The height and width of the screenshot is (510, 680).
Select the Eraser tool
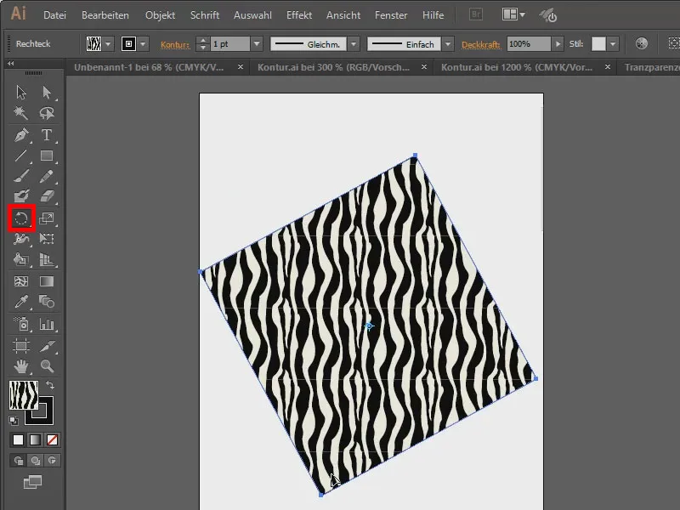click(x=47, y=196)
